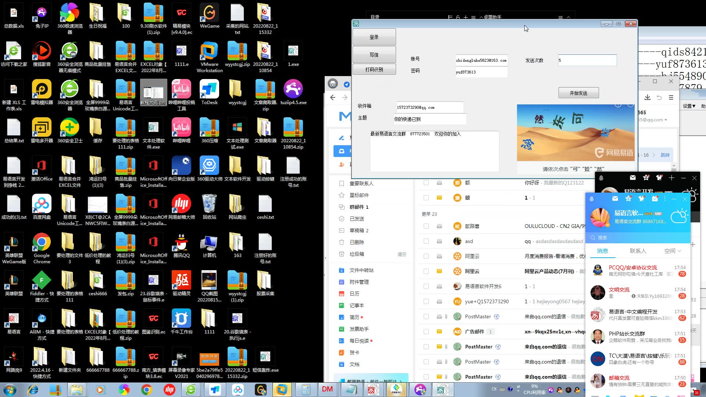This screenshot has height=397, width=706.
Task: Click the Chrome icon on the taskbar
Action: tap(147, 390)
